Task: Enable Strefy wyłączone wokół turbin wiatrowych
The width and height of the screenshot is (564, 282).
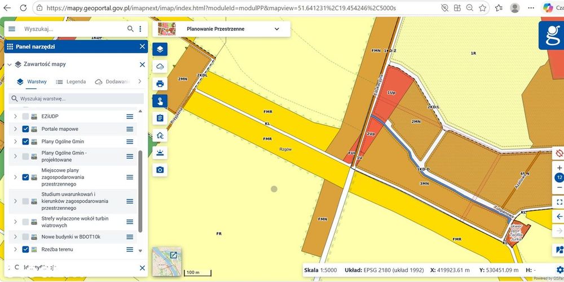Action: (x=25, y=222)
